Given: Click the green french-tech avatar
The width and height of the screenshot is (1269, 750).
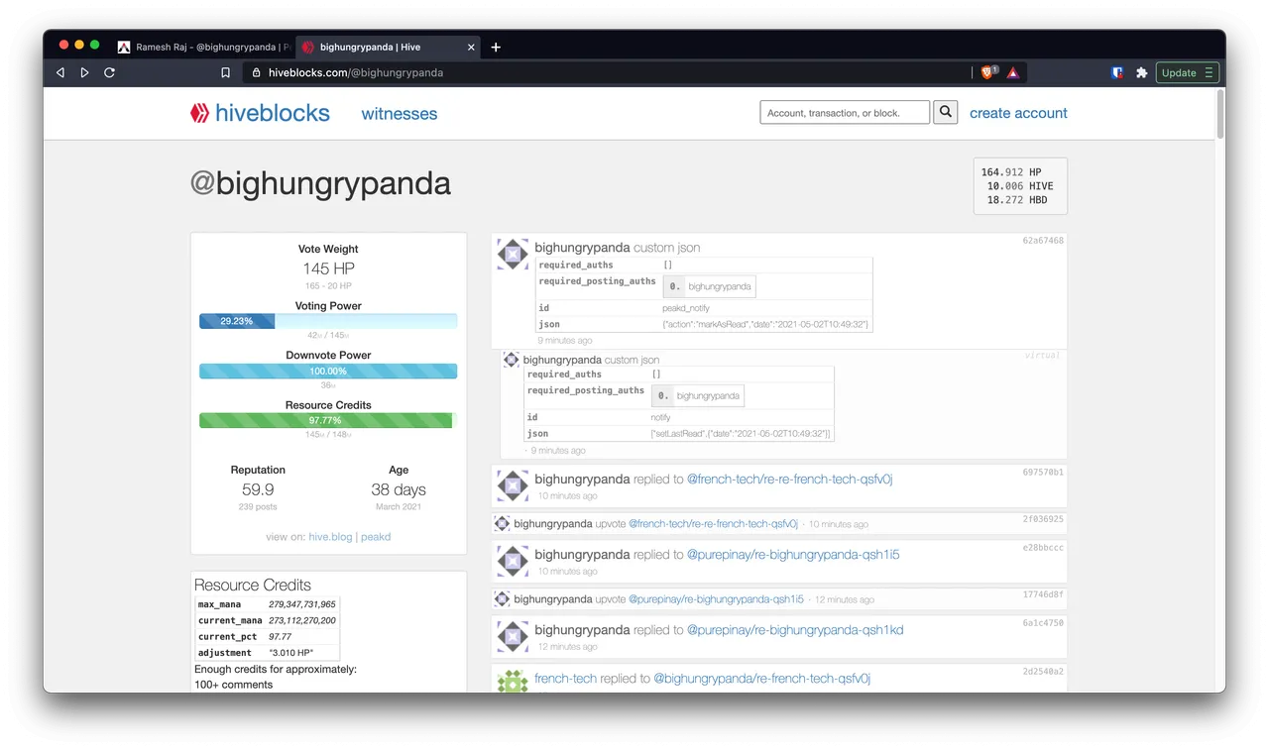Looking at the screenshot, I should pos(513,682).
